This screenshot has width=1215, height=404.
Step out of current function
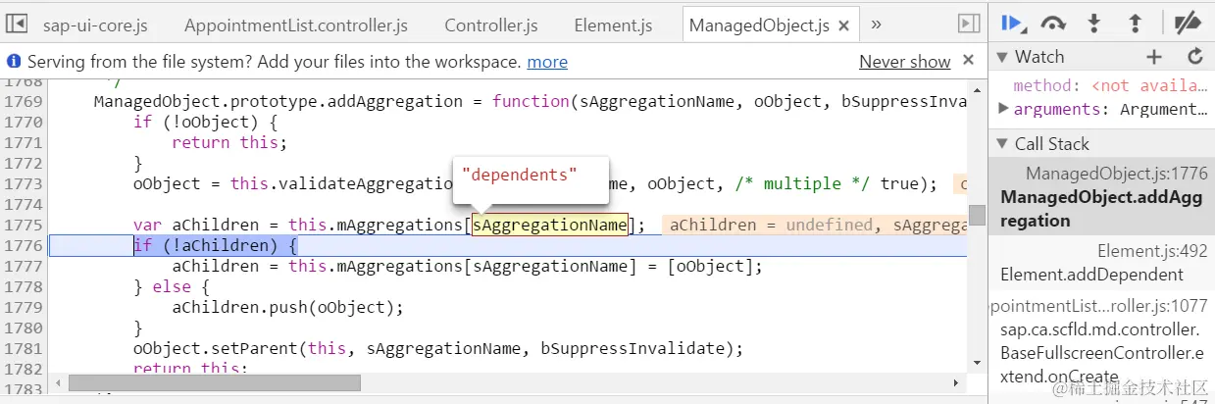pos(1135,25)
